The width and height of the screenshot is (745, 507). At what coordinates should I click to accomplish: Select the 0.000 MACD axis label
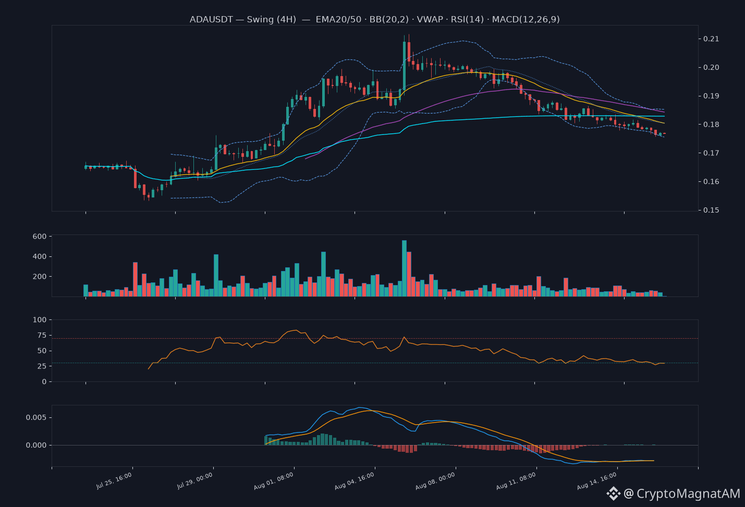[x=36, y=446]
